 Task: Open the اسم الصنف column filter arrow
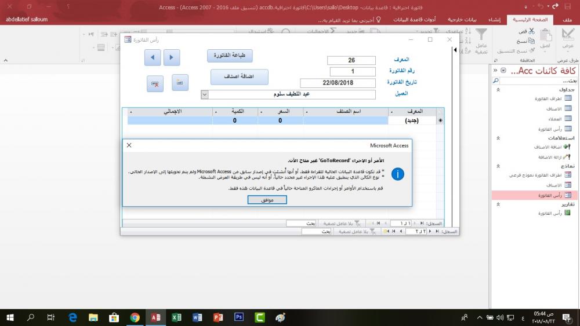click(x=307, y=112)
